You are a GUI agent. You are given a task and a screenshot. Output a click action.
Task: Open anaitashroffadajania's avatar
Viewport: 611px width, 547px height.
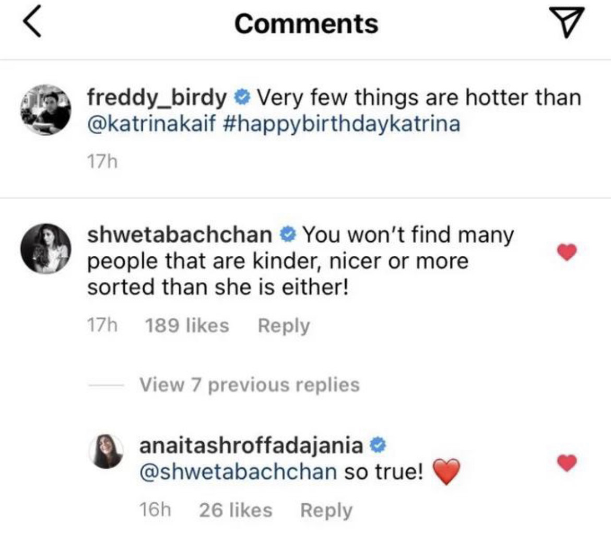[109, 452]
